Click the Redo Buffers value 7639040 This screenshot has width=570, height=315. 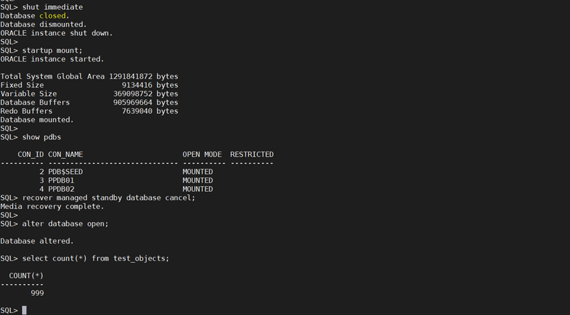click(x=137, y=111)
